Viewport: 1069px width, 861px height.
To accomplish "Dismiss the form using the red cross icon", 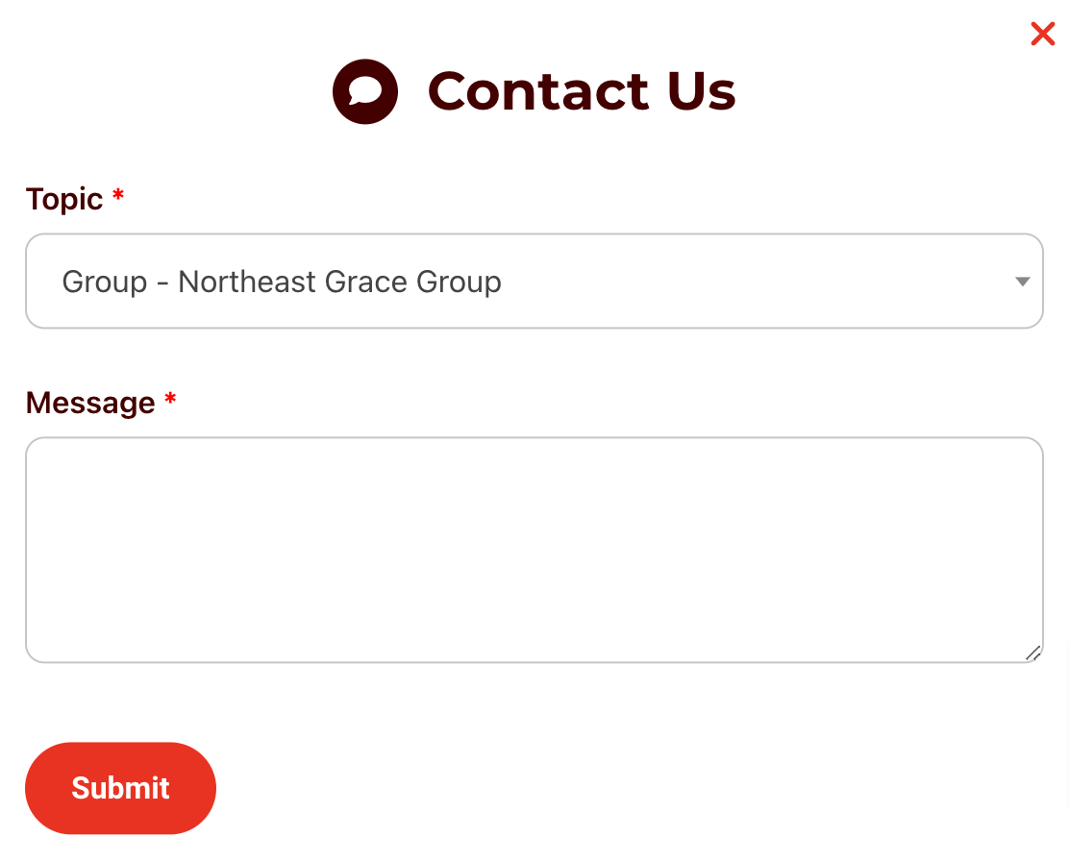I will point(1042,34).
